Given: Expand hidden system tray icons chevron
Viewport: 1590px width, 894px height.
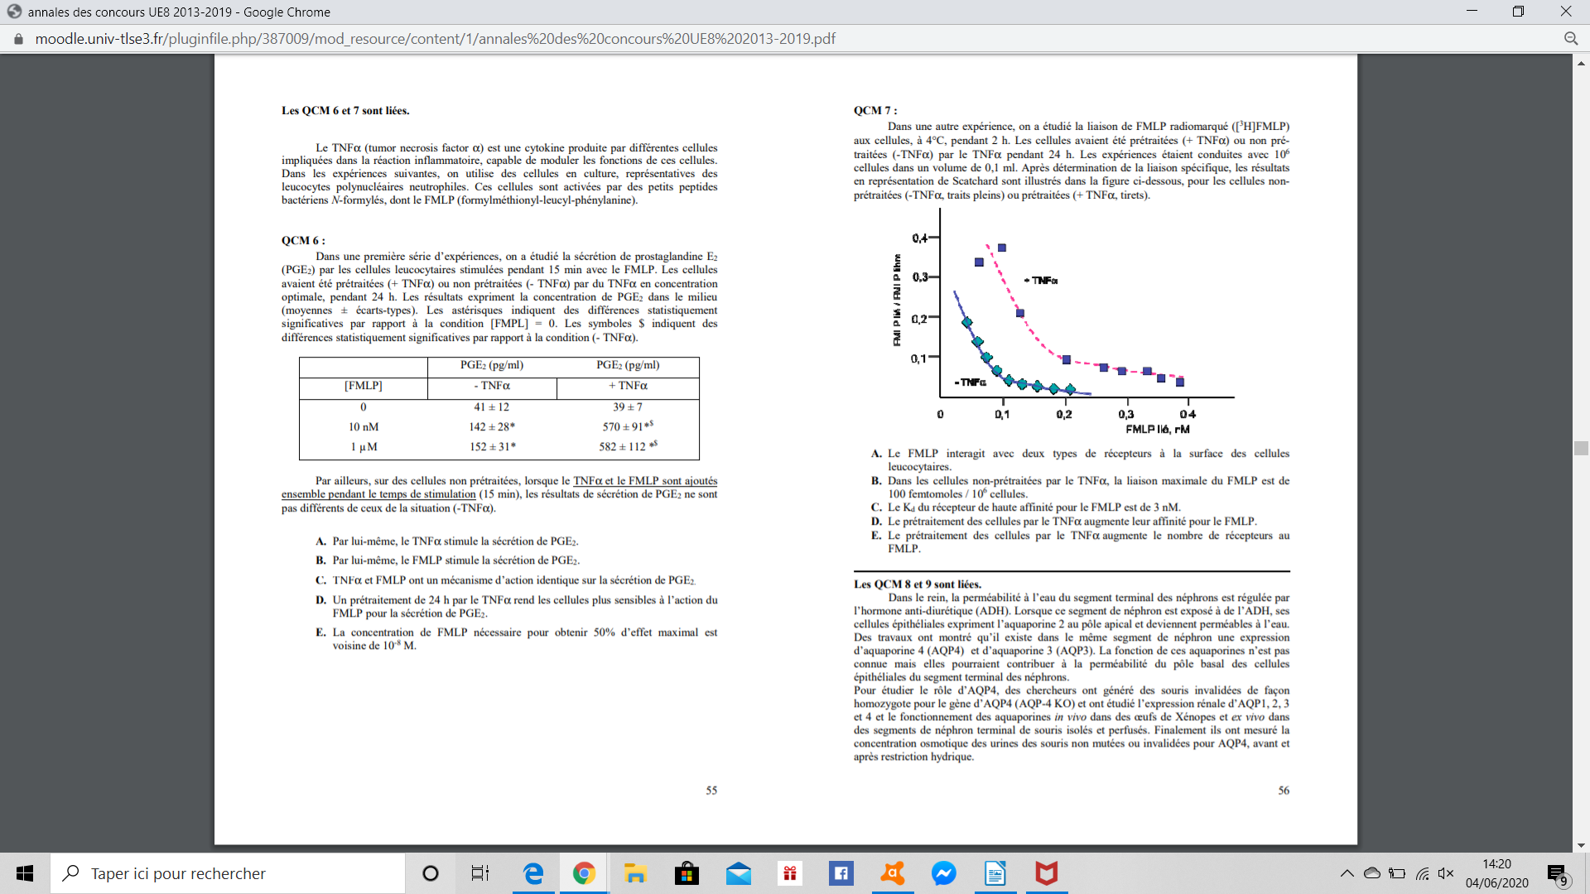Looking at the screenshot, I should coord(1347,873).
